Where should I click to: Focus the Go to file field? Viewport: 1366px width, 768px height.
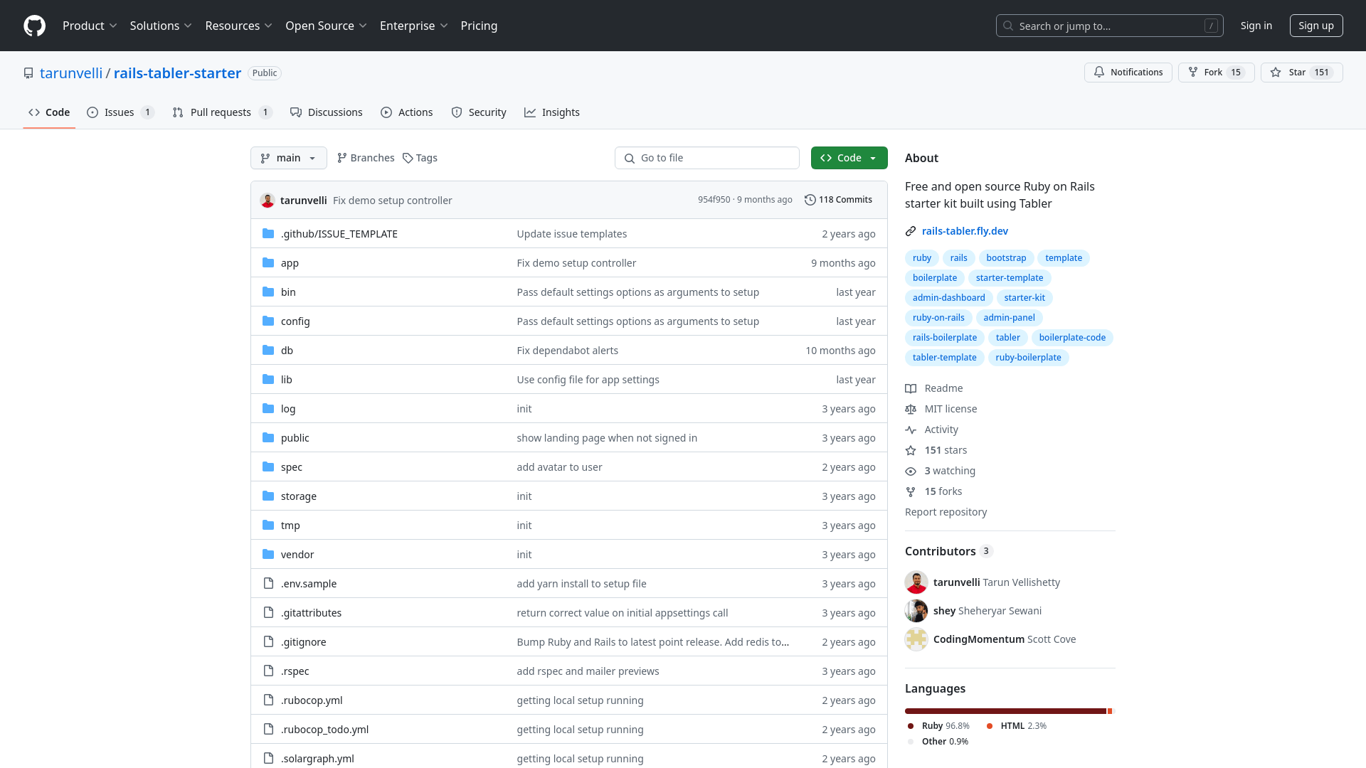(x=707, y=158)
